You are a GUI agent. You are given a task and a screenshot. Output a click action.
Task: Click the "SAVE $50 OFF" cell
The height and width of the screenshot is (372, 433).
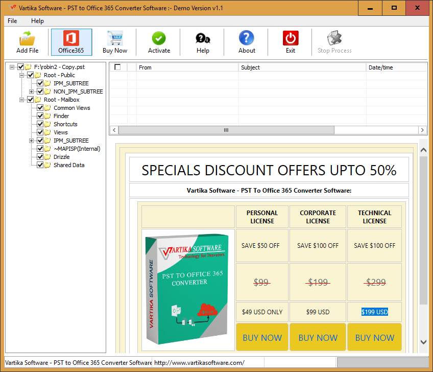pos(262,245)
